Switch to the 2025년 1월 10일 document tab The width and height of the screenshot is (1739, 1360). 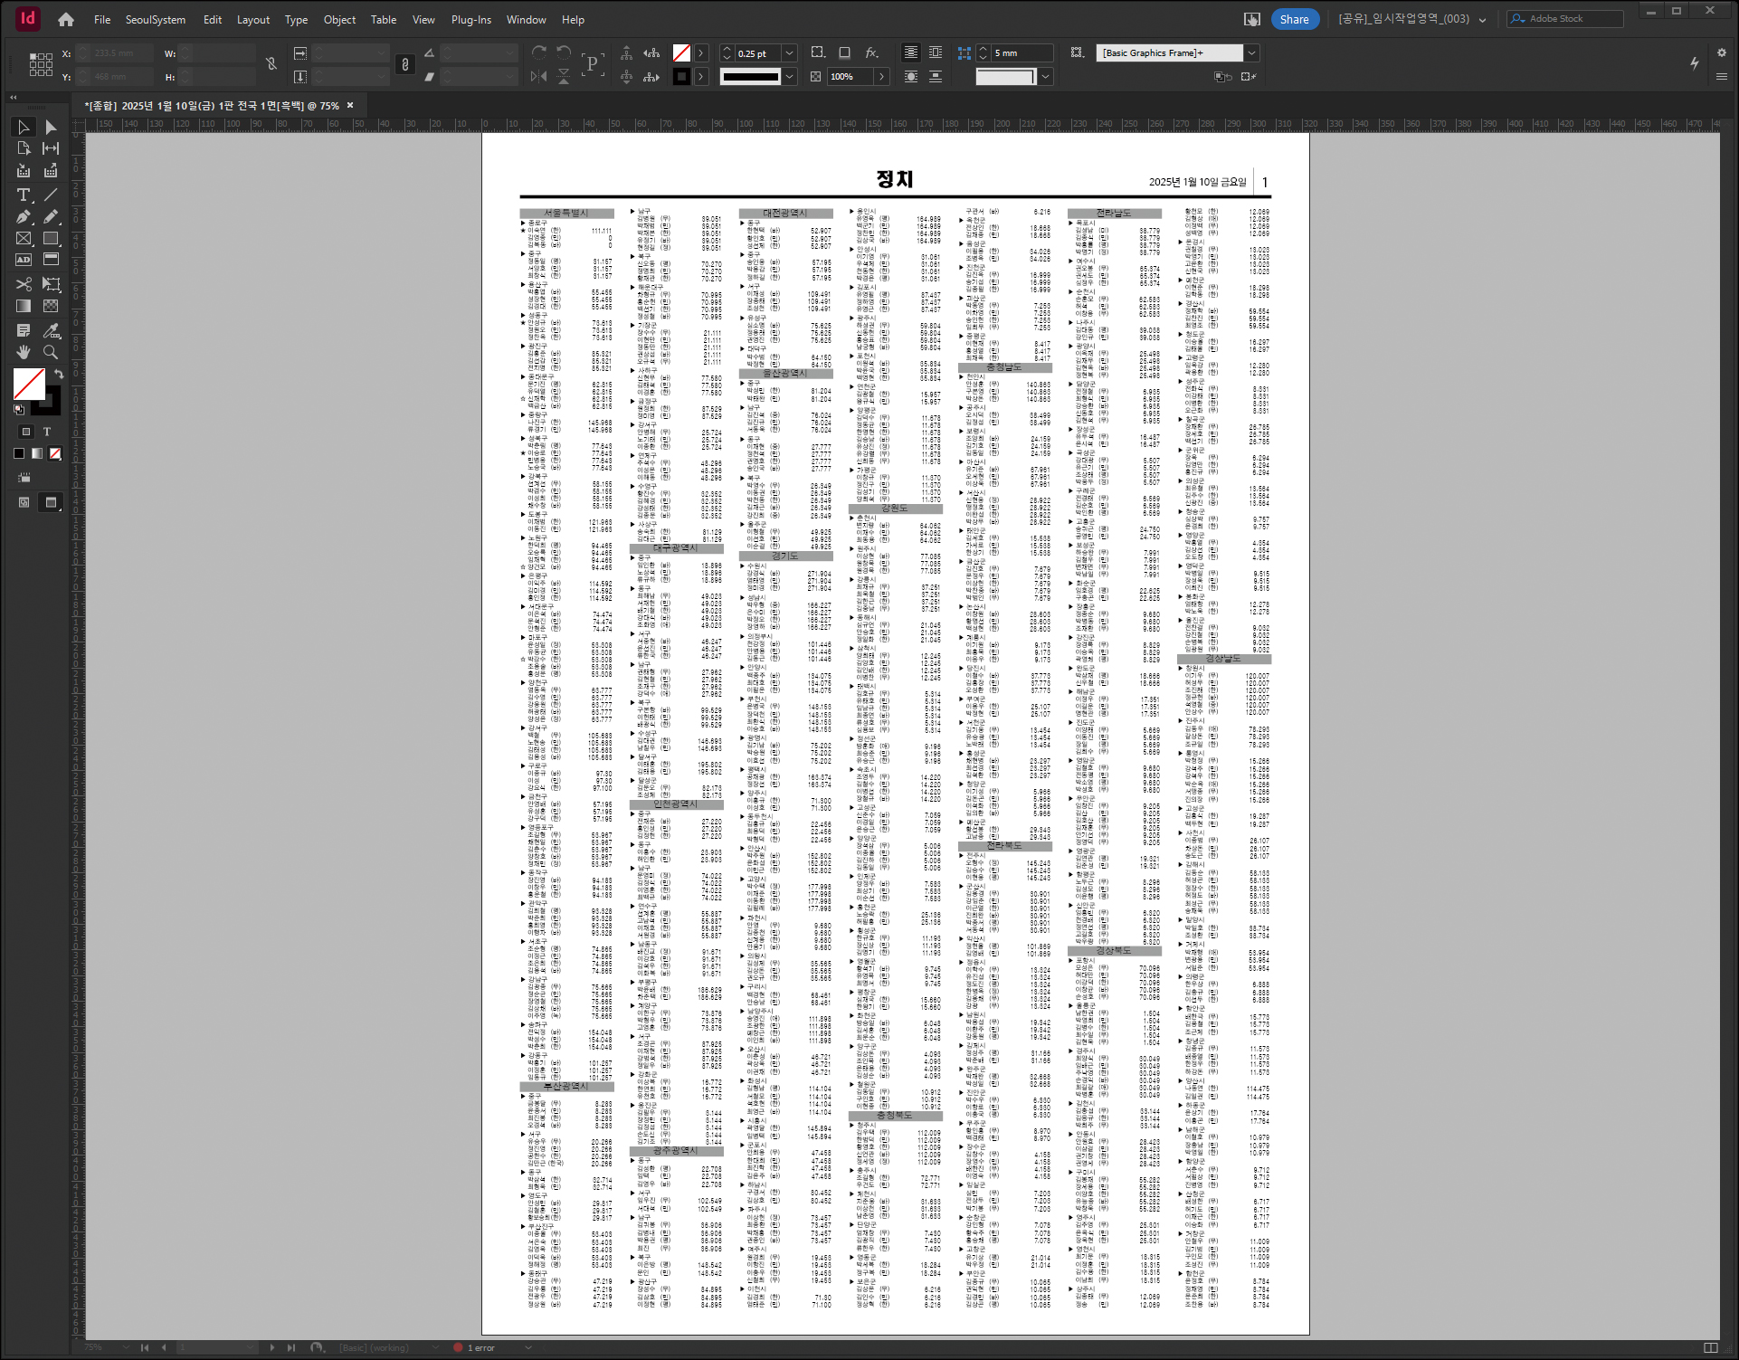(213, 106)
